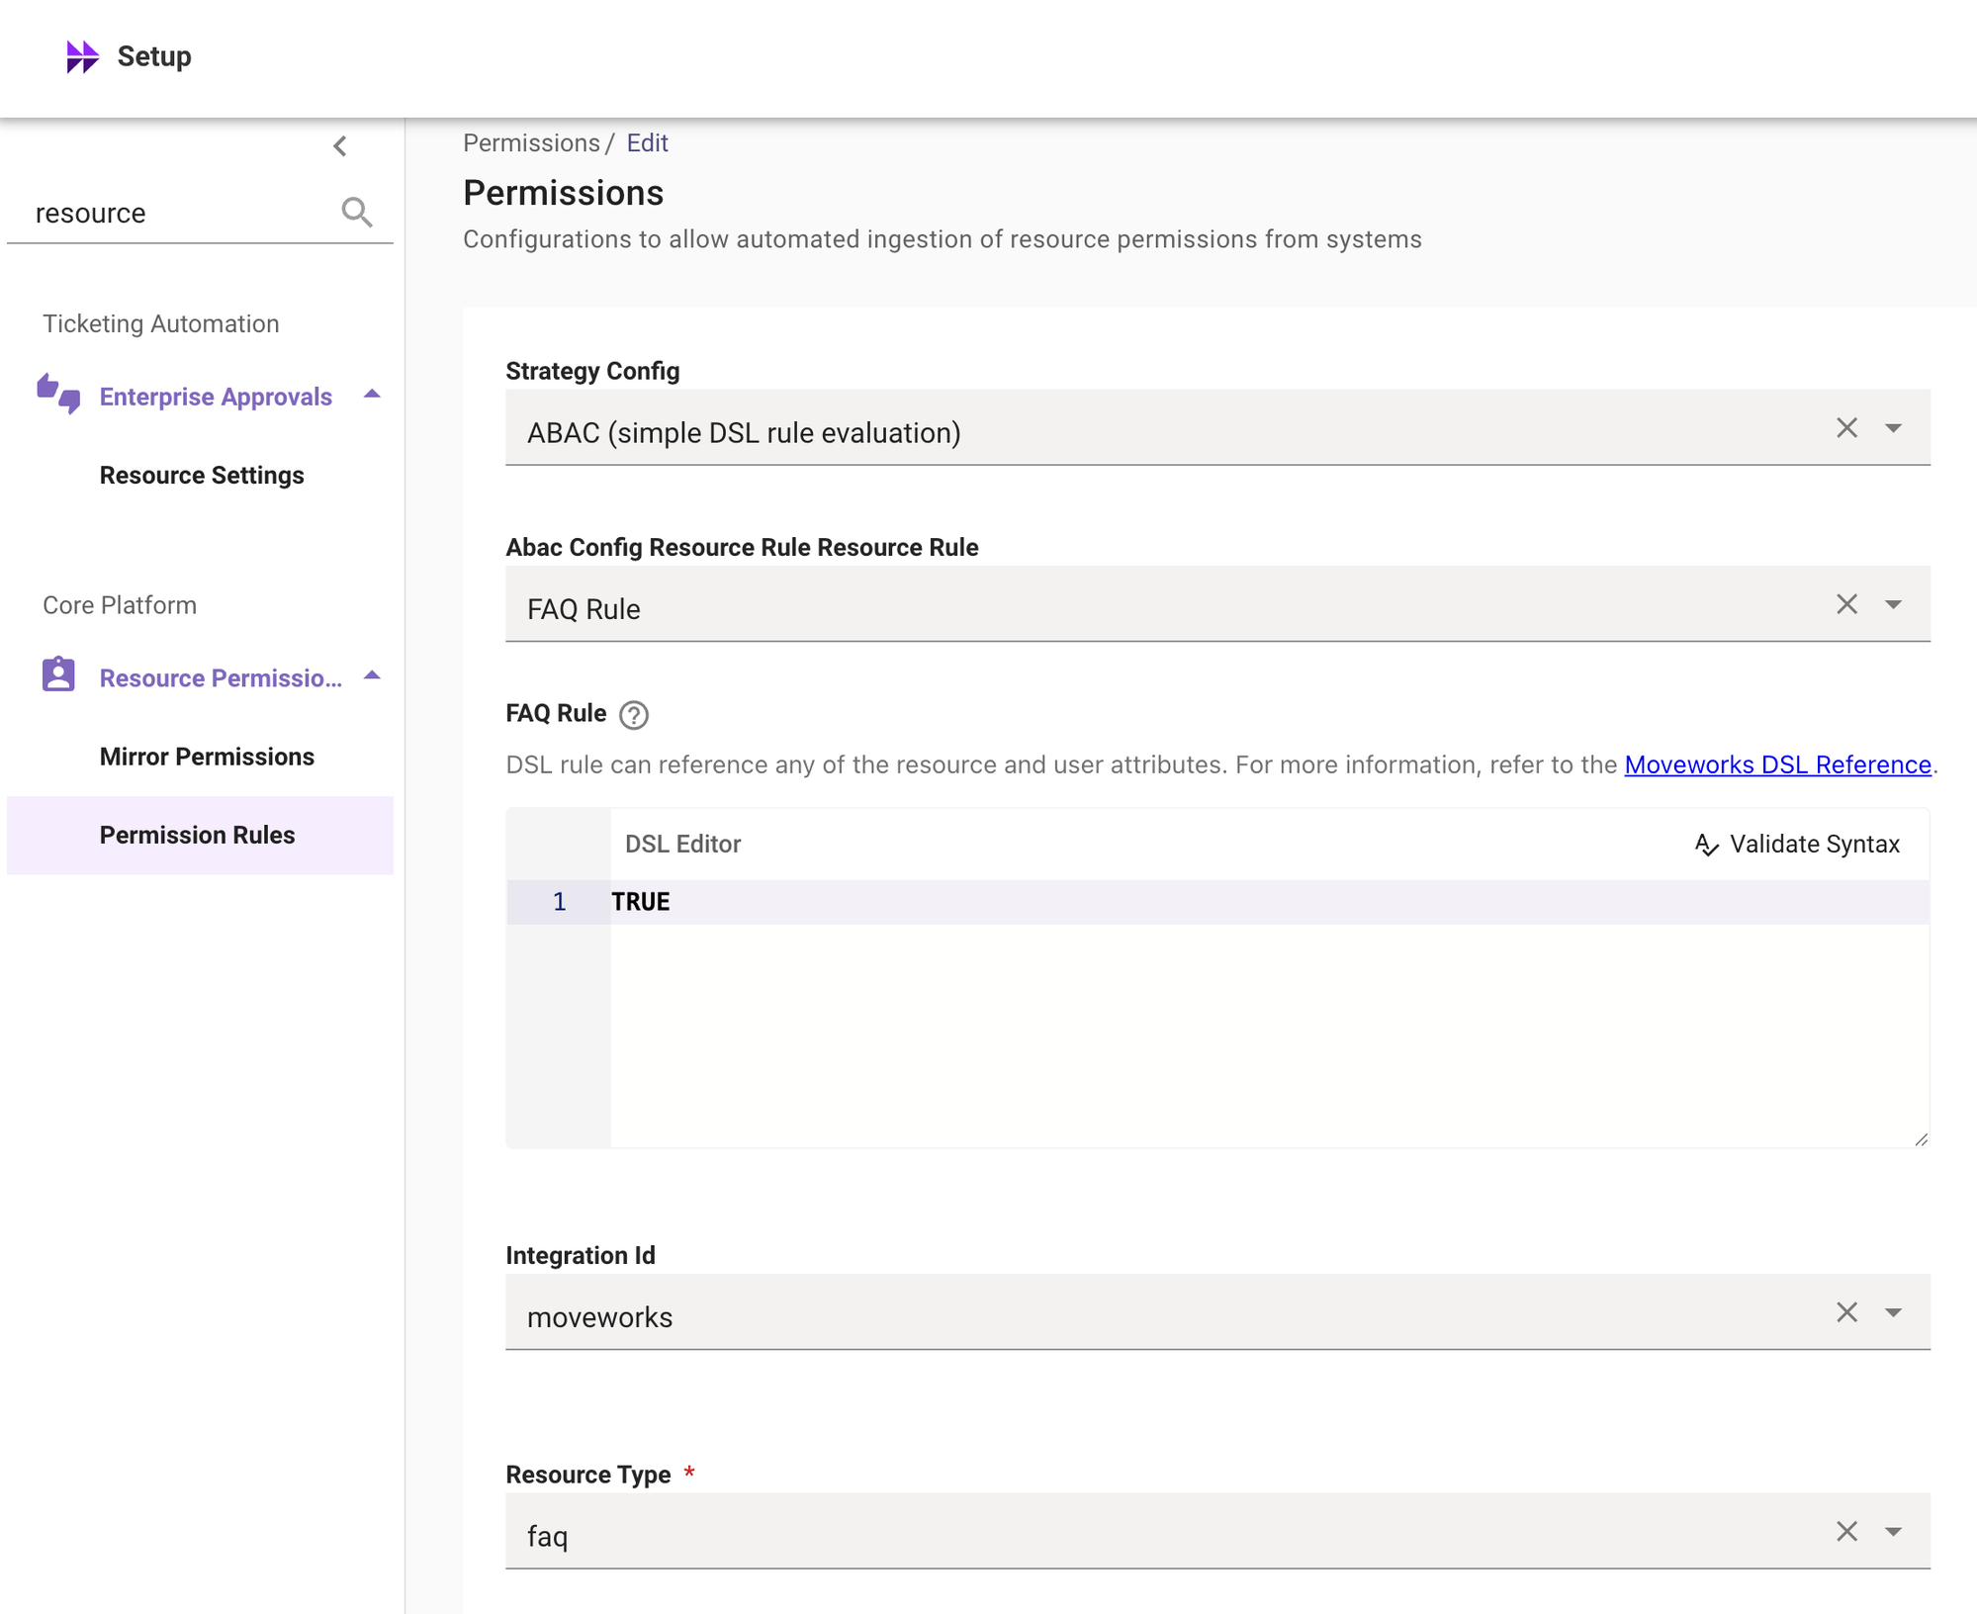This screenshot has width=1977, height=1614.
Task: Open the FAQ Rule help question icon
Action: pyautogui.click(x=634, y=715)
